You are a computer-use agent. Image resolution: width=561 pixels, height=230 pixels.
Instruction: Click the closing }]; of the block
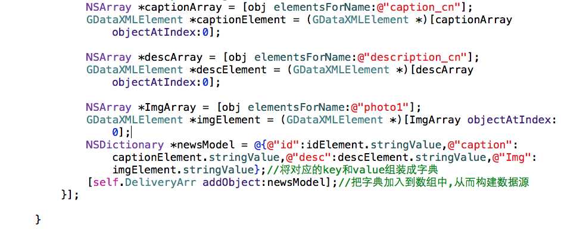click(70, 195)
